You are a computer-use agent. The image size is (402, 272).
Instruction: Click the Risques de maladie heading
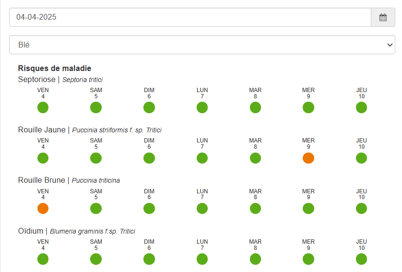55,68
